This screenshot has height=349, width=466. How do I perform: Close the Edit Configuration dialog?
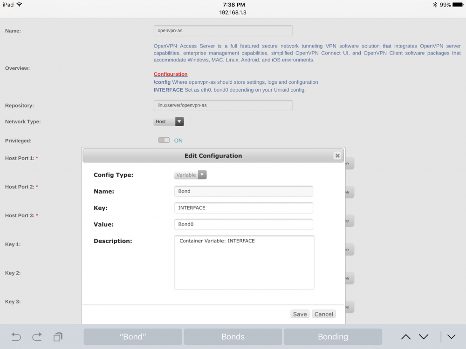337,155
